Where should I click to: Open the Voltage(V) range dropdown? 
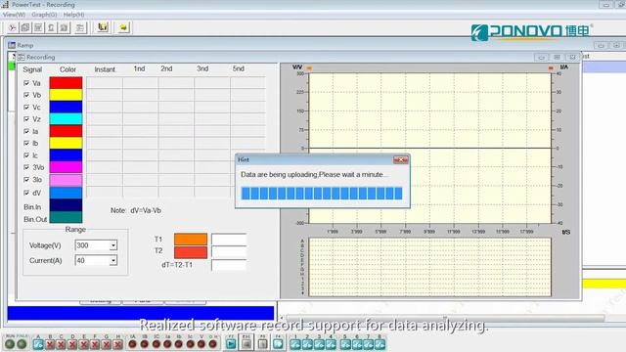pos(113,245)
